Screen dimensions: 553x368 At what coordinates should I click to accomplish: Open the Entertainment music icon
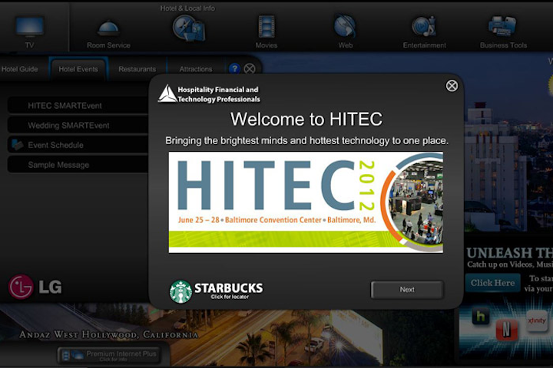click(424, 27)
